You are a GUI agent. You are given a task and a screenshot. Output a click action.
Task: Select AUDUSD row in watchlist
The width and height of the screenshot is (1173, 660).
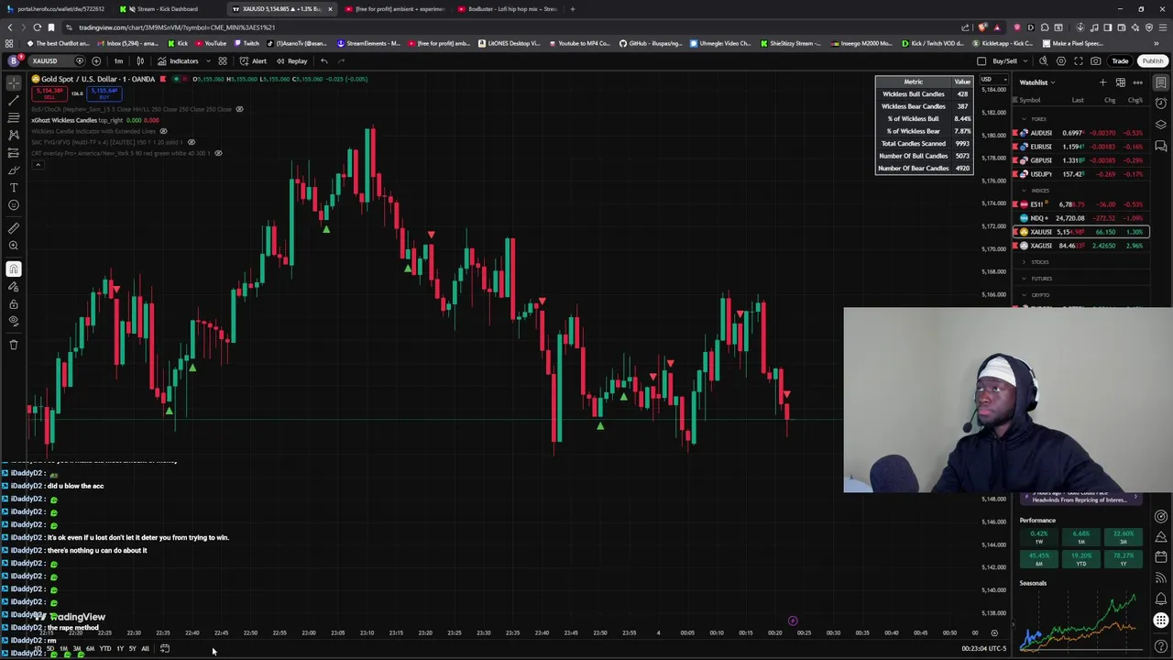1080,133
